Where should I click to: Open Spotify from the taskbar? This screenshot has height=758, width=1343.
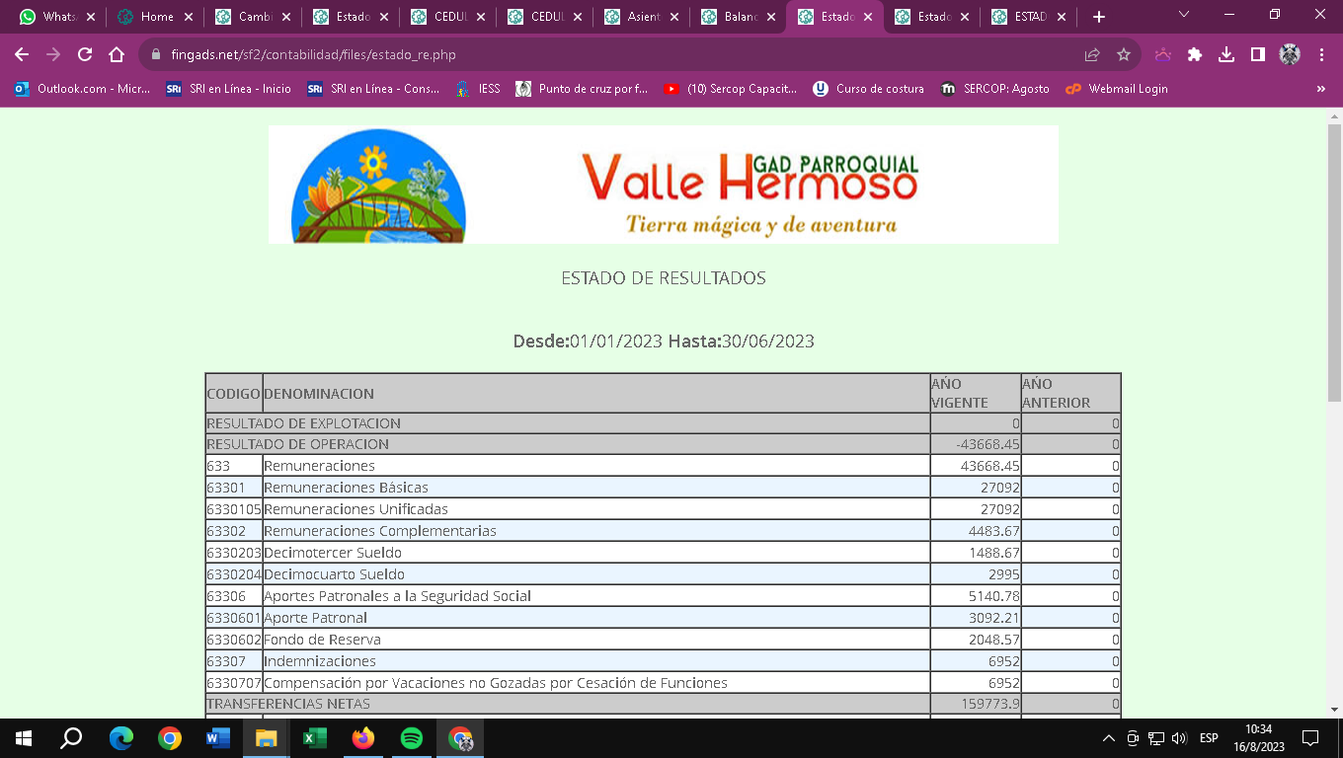(x=412, y=738)
